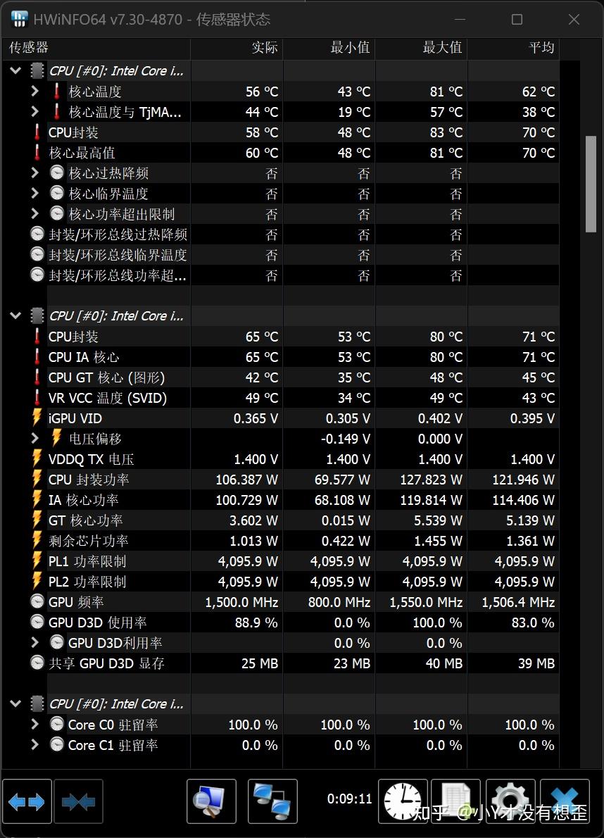
Task: Click the 1,506.4 MHz average value
Action: click(x=518, y=602)
